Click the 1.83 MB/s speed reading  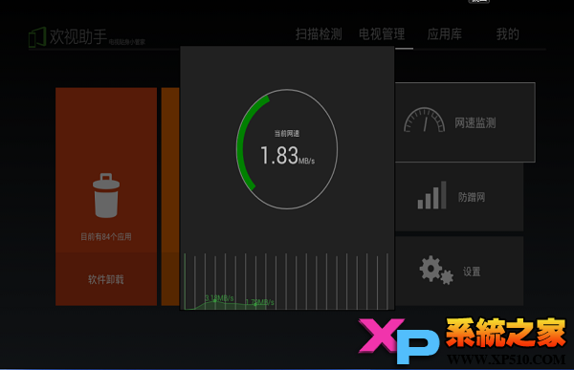(x=287, y=156)
